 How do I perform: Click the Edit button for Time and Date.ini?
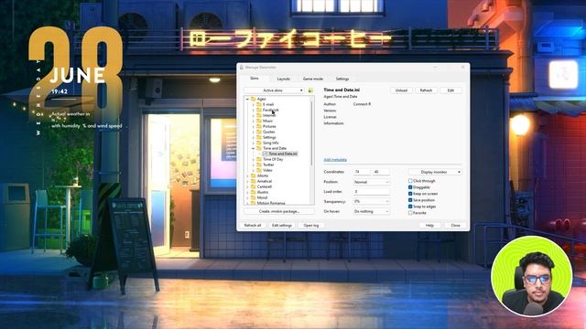(x=450, y=90)
